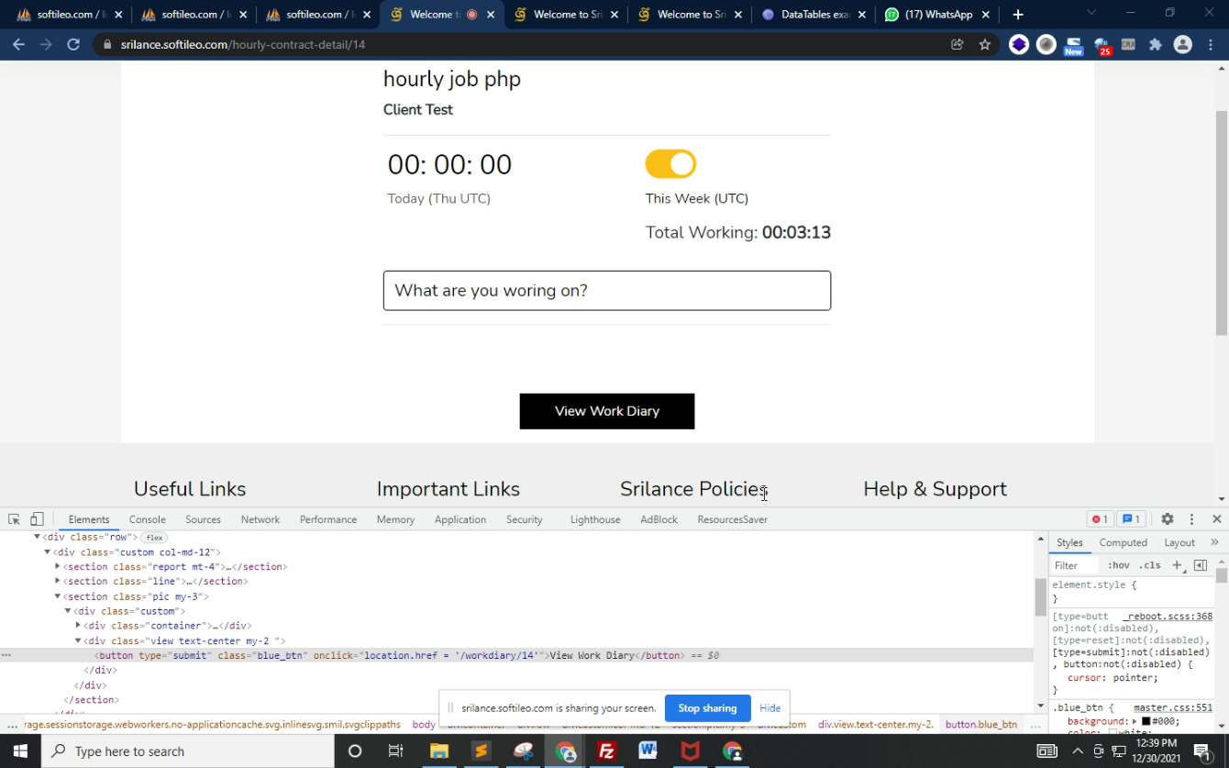Viewport: 1229px width, 768px height.
Task: Toggle the :hov element state panel
Action: click(1118, 565)
